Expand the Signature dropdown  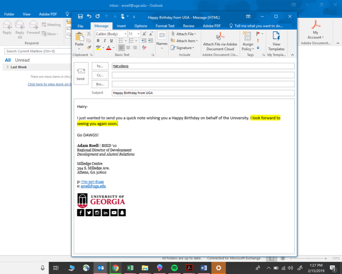click(193, 48)
